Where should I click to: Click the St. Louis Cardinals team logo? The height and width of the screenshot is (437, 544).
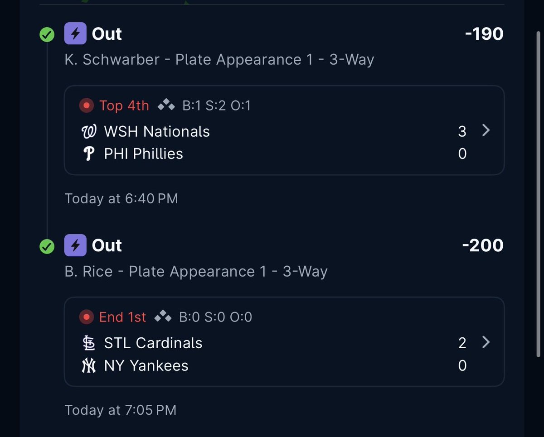click(x=89, y=343)
